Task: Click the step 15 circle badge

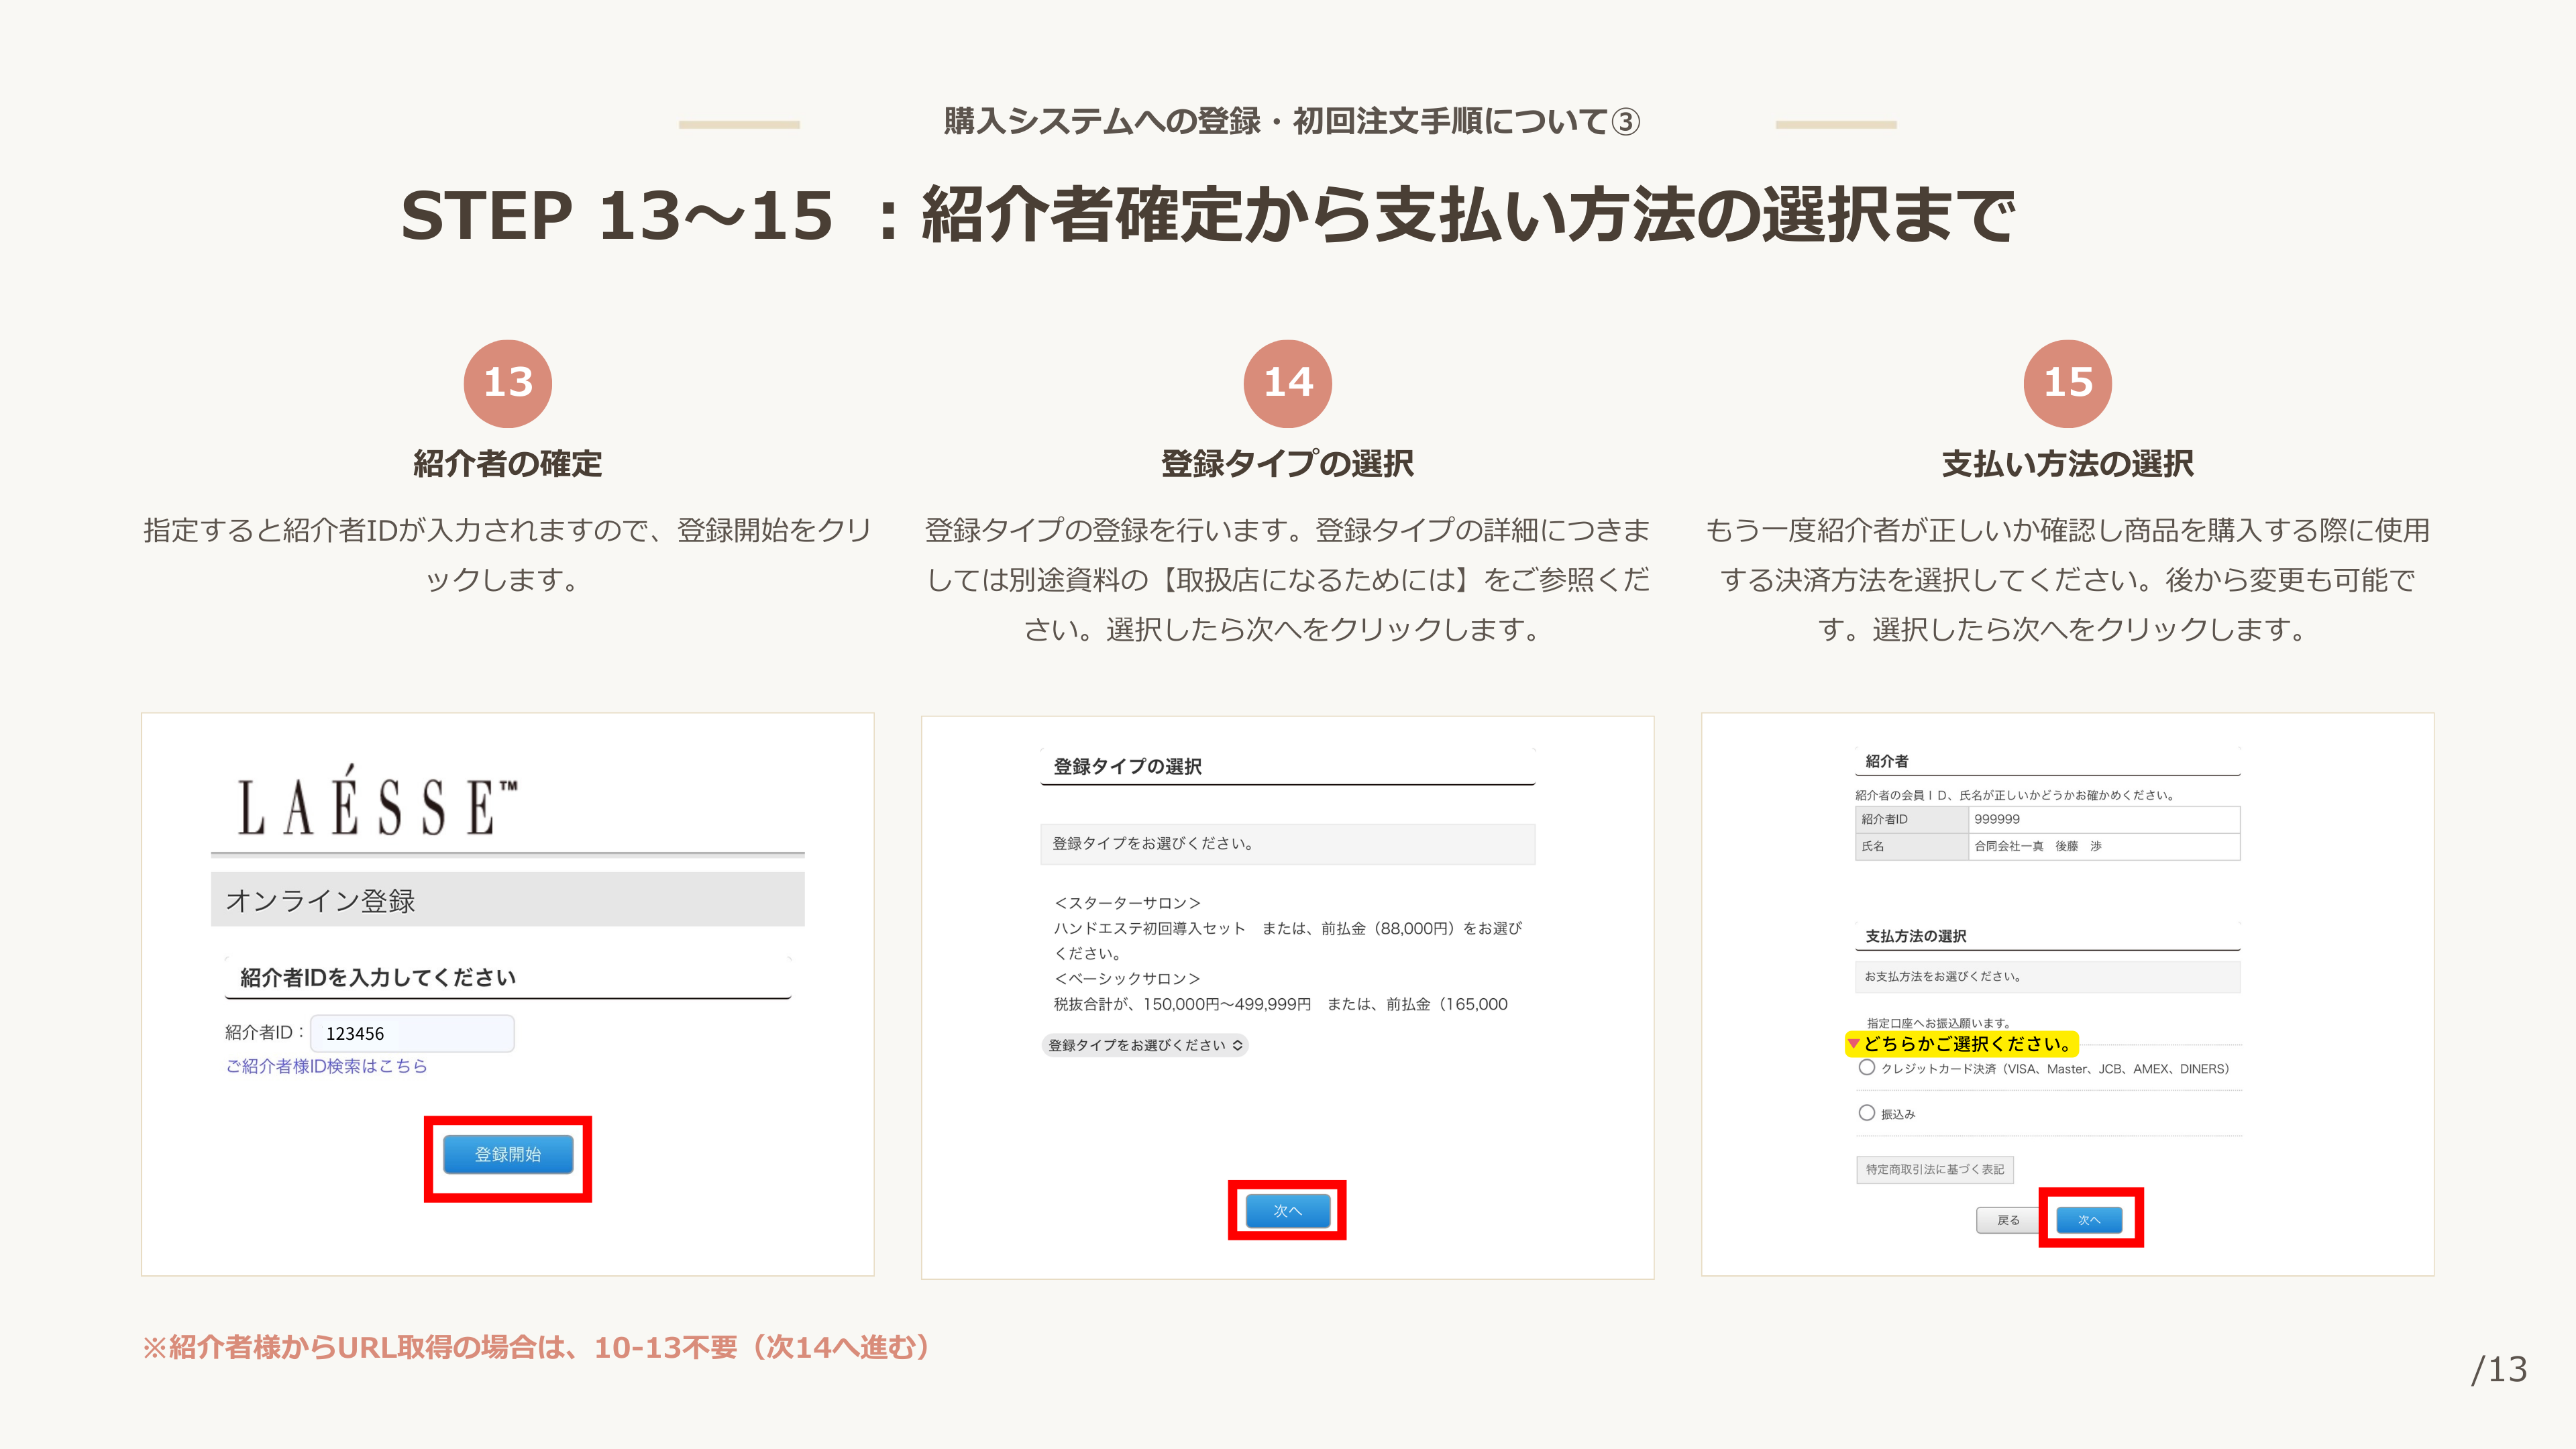Action: point(2067,383)
